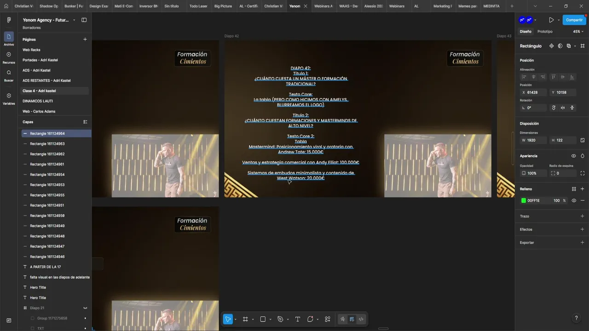Toggle visibility dot of TXT layer

pyautogui.click(x=85, y=328)
